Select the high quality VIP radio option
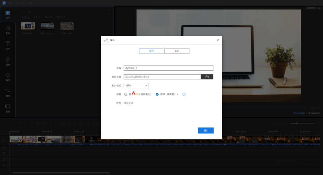Image resolution: width=323 pixels, height=175 pixels. point(126,94)
